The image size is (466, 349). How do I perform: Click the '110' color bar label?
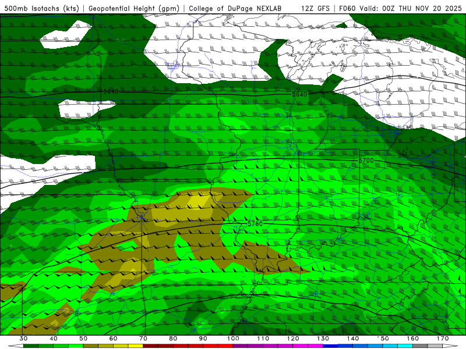coord(263,339)
